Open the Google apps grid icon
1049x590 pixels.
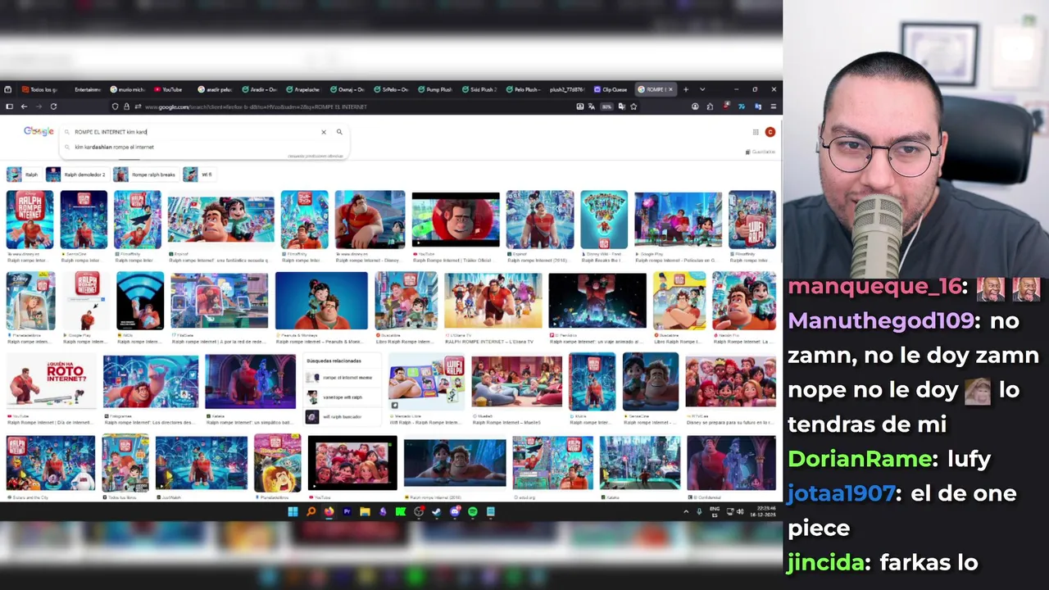tap(756, 132)
